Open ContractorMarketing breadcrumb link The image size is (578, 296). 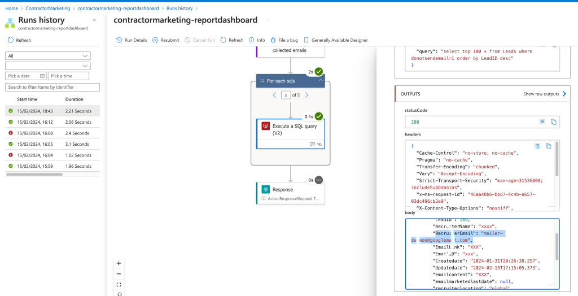pyautogui.click(x=47, y=8)
